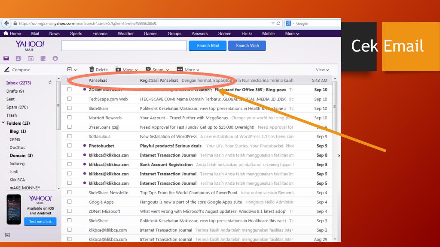
Task: Expand the More menu in navigation bar
Action: point(292,33)
